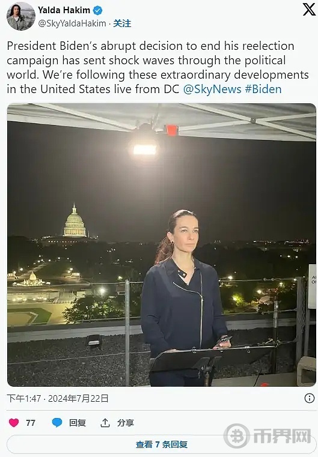Open the tweet photo of the reporter
This screenshot has width=318, height=457.
(161, 245)
